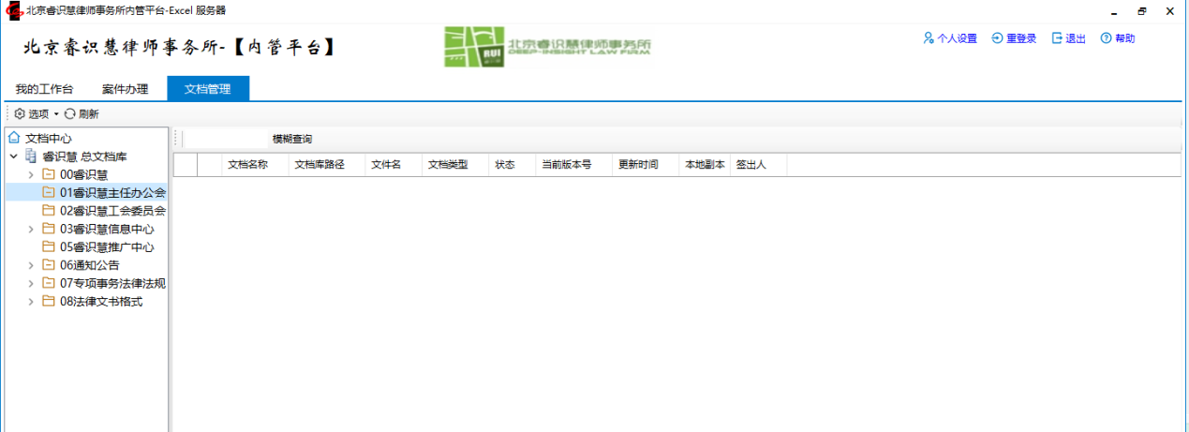1189x432 pixels.
Task: Expand the 08法律文书格式 folder arrow
Action: point(31,302)
